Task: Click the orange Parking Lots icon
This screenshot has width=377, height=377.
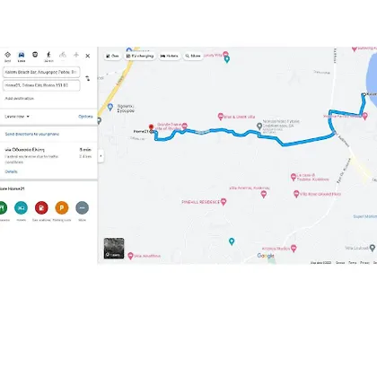Action: [x=62, y=207]
